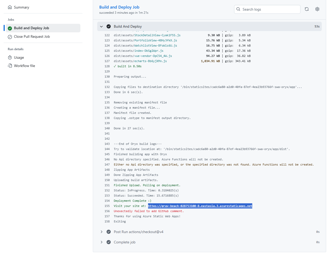
Task: Collapse the Build And Deploy step
Action: pyautogui.click(x=101, y=26)
